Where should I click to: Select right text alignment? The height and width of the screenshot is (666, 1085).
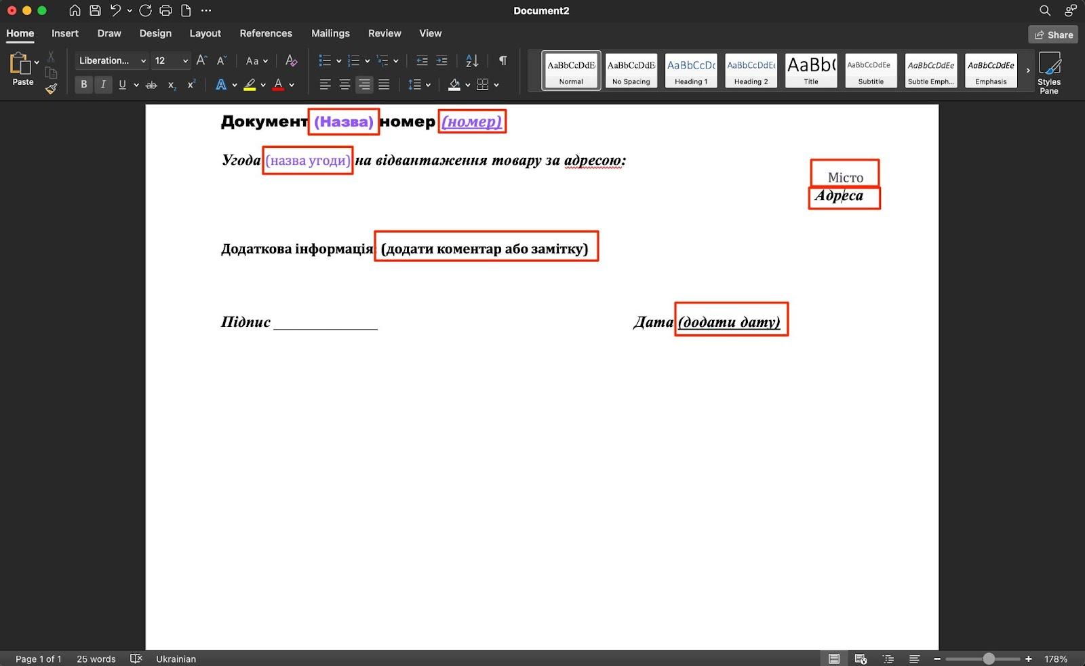364,85
